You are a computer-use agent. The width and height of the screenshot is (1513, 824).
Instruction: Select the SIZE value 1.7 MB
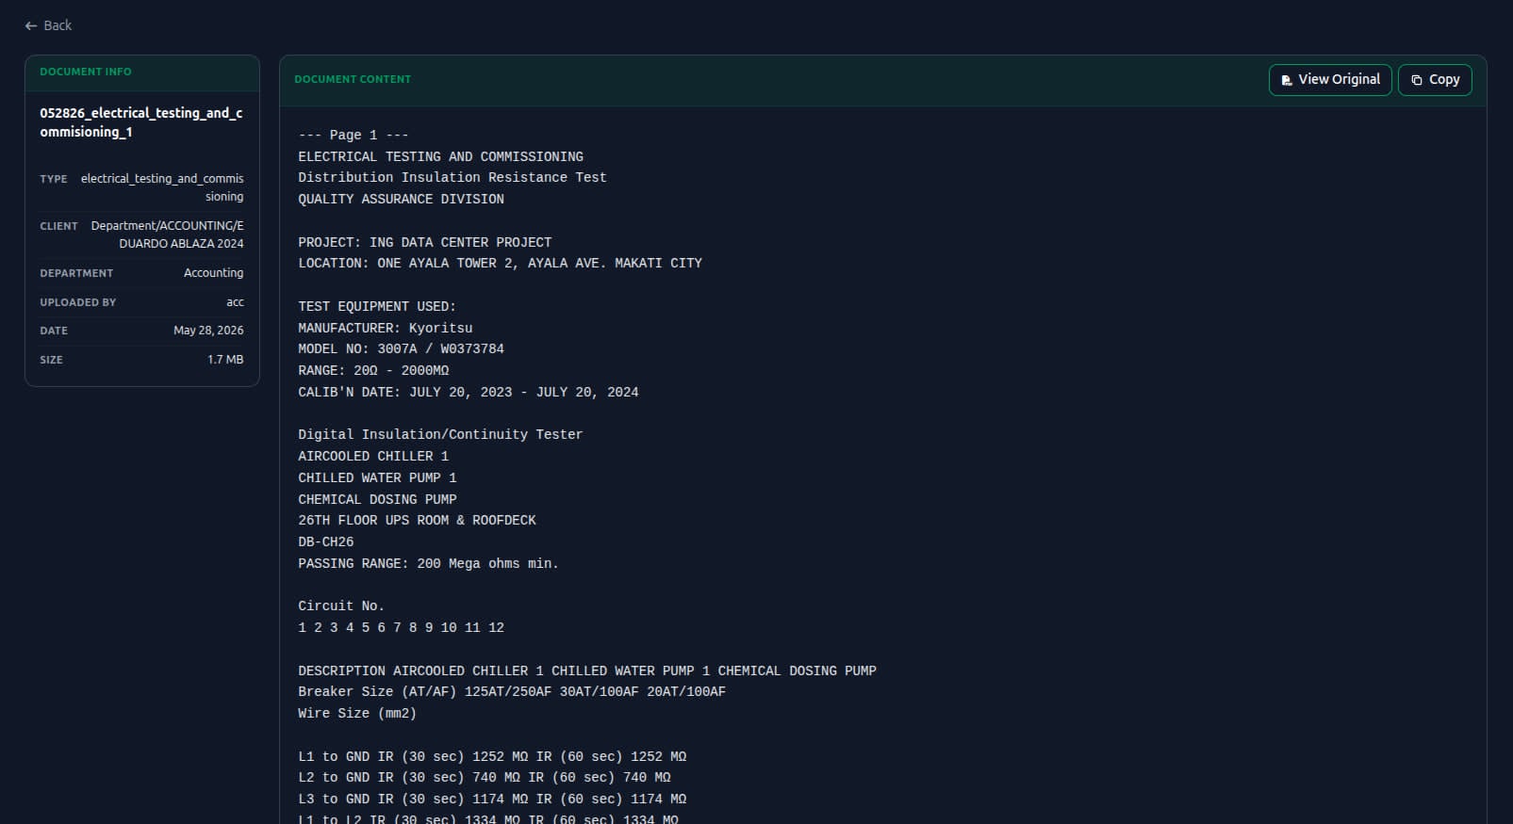[x=225, y=360]
